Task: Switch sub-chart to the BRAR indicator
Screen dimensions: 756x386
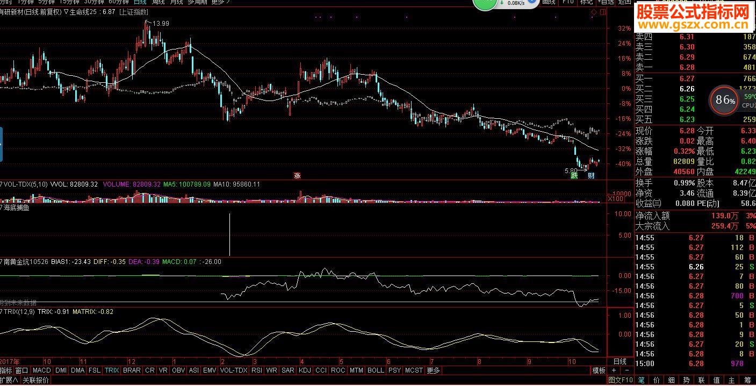Action: pyautogui.click(x=132, y=370)
